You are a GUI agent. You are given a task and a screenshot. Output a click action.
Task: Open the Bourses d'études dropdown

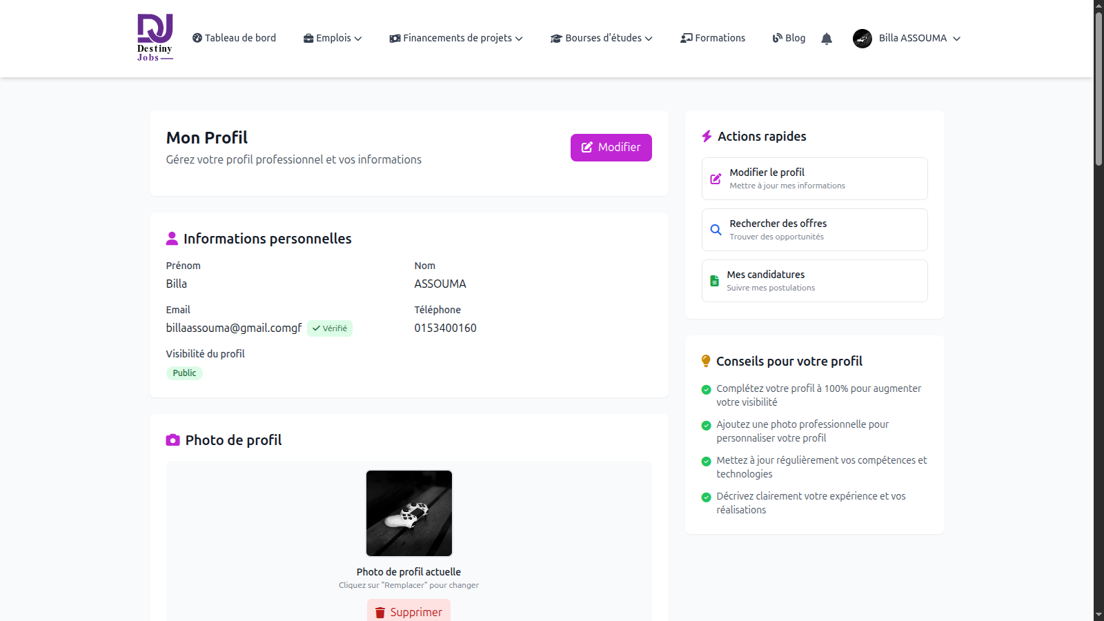tap(601, 38)
